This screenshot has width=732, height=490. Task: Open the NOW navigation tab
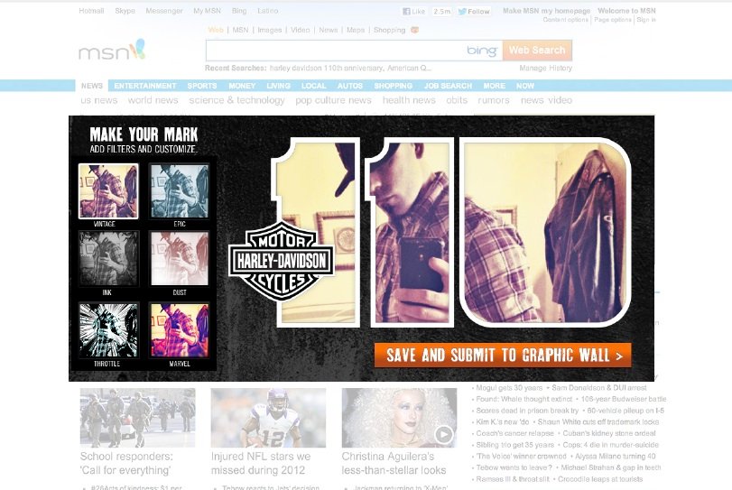coord(525,86)
